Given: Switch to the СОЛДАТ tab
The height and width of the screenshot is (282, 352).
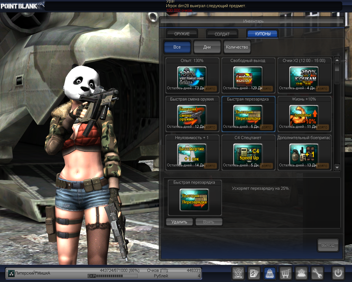Looking at the screenshot, I should (222, 34).
